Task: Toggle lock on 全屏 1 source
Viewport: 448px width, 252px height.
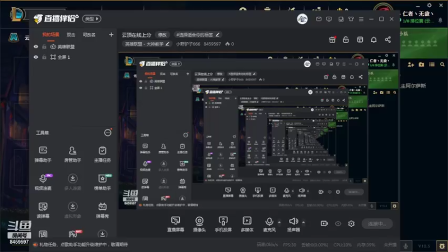Action: [x=44, y=57]
